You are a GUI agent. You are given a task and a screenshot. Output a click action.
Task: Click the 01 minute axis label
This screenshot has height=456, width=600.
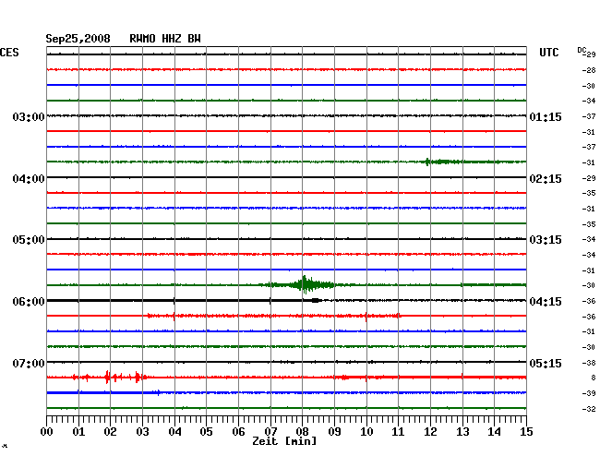[78, 432]
